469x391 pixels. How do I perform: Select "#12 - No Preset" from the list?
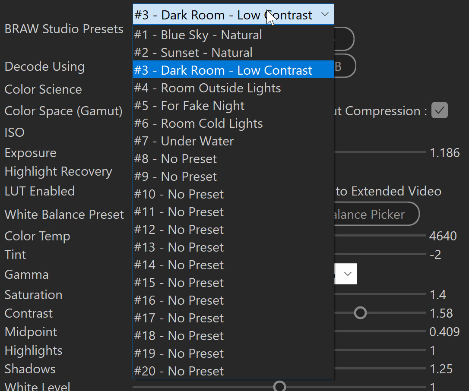(x=179, y=229)
